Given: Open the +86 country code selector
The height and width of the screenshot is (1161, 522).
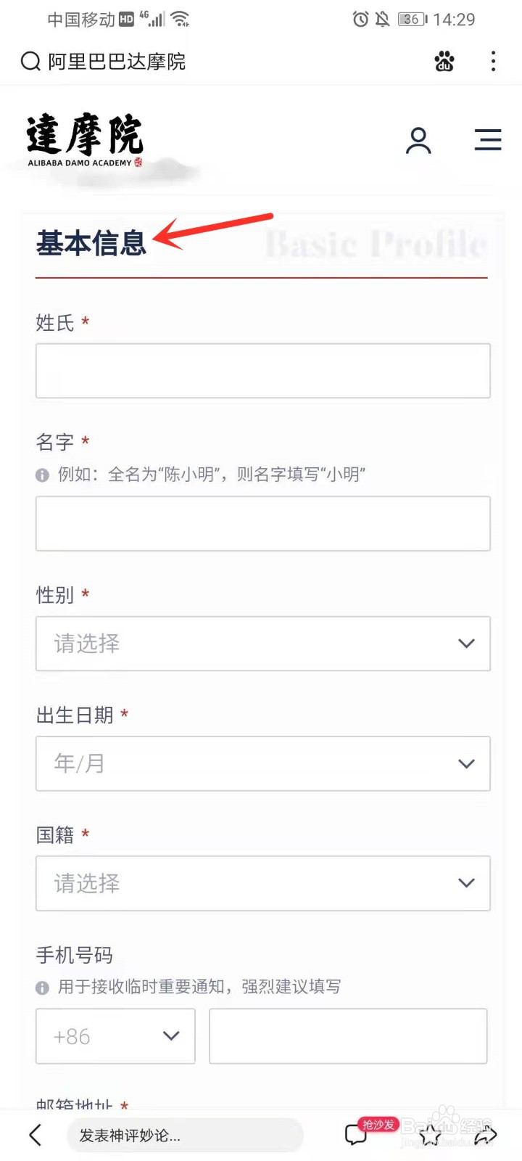Looking at the screenshot, I should [x=115, y=1036].
